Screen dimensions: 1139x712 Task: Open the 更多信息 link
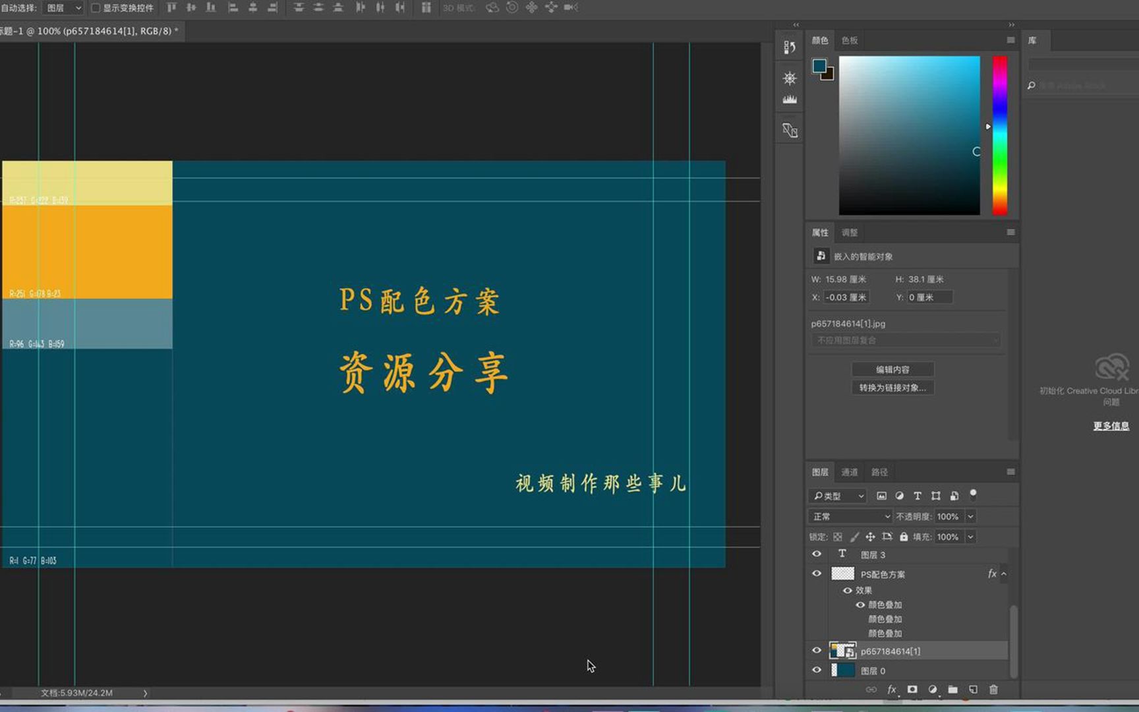click(x=1111, y=426)
